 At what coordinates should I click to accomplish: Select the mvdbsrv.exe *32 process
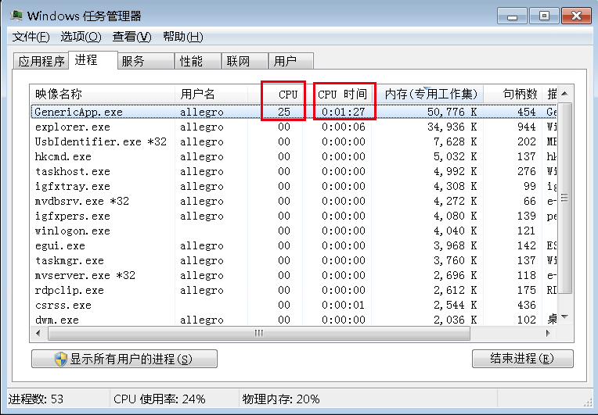(294, 201)
